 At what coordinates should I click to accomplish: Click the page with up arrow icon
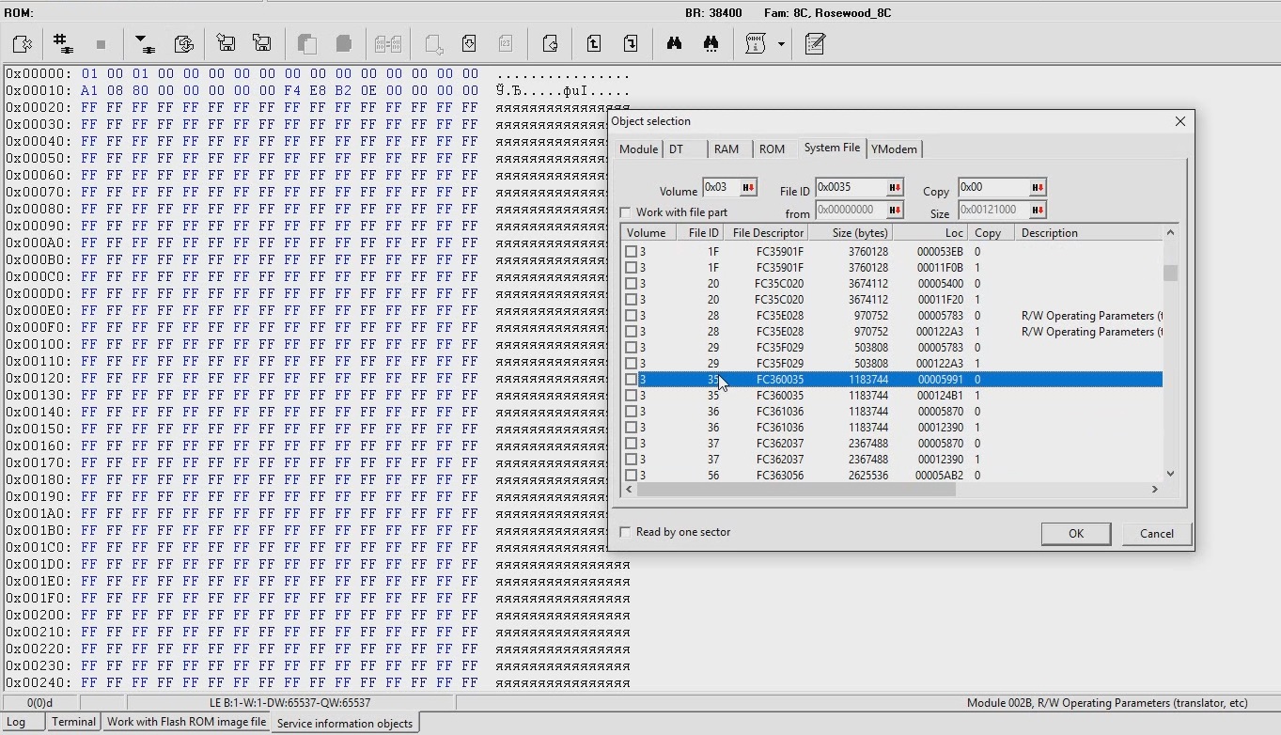594,44
